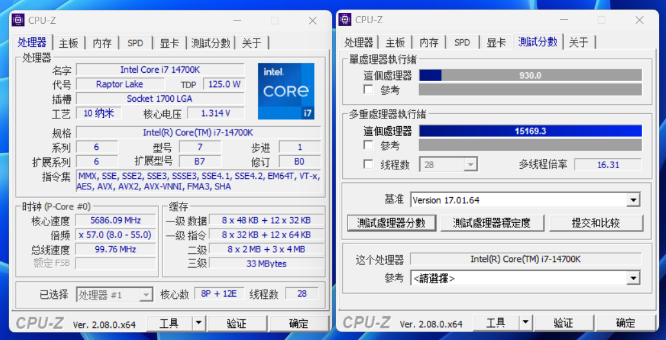The height and width of the screenshot is (340, 666).
Task: Click 工具 button in left window
Action: (169, 323)
